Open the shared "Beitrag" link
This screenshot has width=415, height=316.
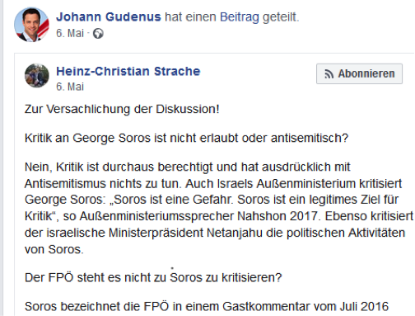click(x=239, y=17)
